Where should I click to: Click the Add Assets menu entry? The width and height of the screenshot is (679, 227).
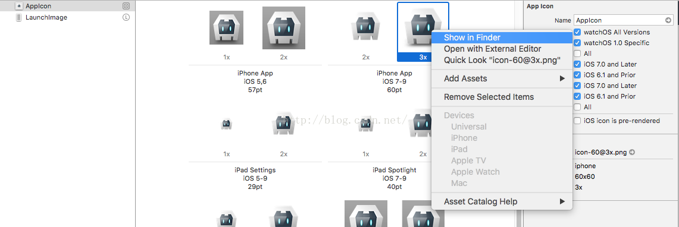(x=502, y=78)
